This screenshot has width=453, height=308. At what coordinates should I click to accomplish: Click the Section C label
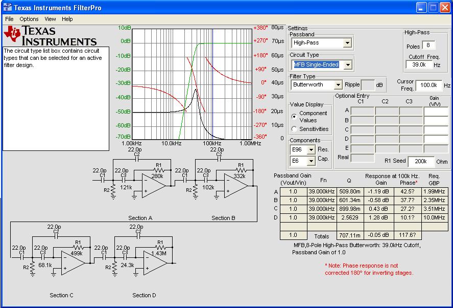point(61,295)
